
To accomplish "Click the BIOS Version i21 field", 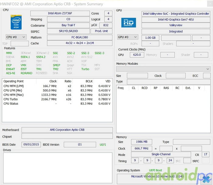I will pyautogui.click(x=80, y=145).
